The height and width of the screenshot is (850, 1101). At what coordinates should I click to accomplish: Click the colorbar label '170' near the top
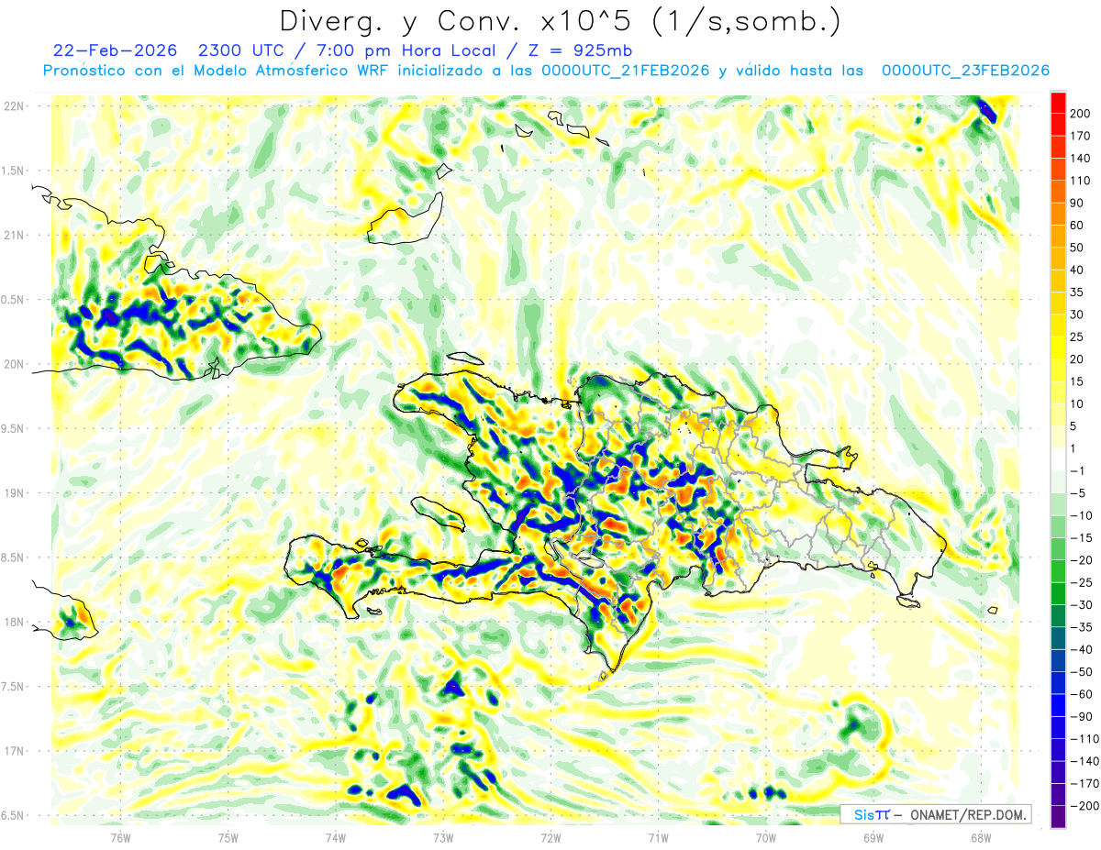1080,136
